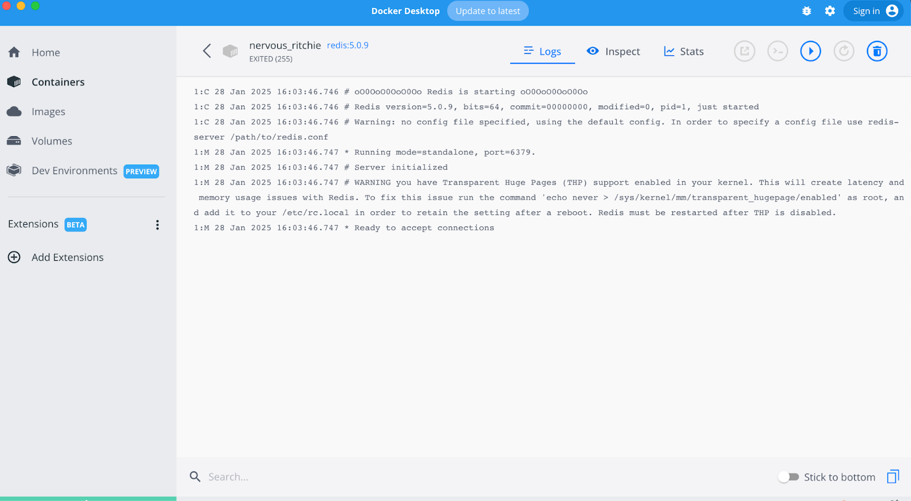Go back using the left chevron arrow

207,51
